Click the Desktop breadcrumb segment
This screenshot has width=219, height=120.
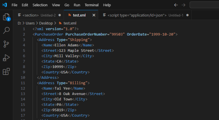pos(45,23)
